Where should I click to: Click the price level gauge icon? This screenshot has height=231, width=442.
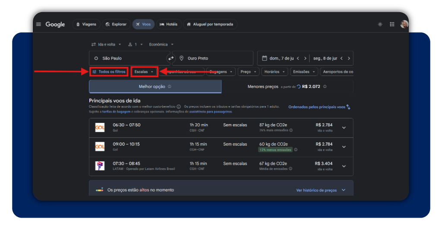[x=99, y=190]
